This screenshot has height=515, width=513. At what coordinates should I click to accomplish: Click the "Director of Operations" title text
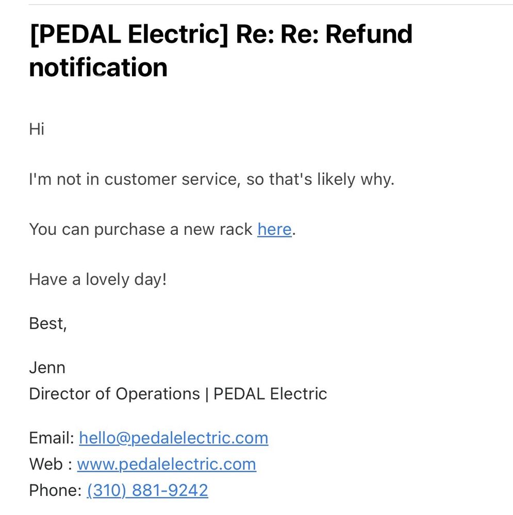click(114, 394)
